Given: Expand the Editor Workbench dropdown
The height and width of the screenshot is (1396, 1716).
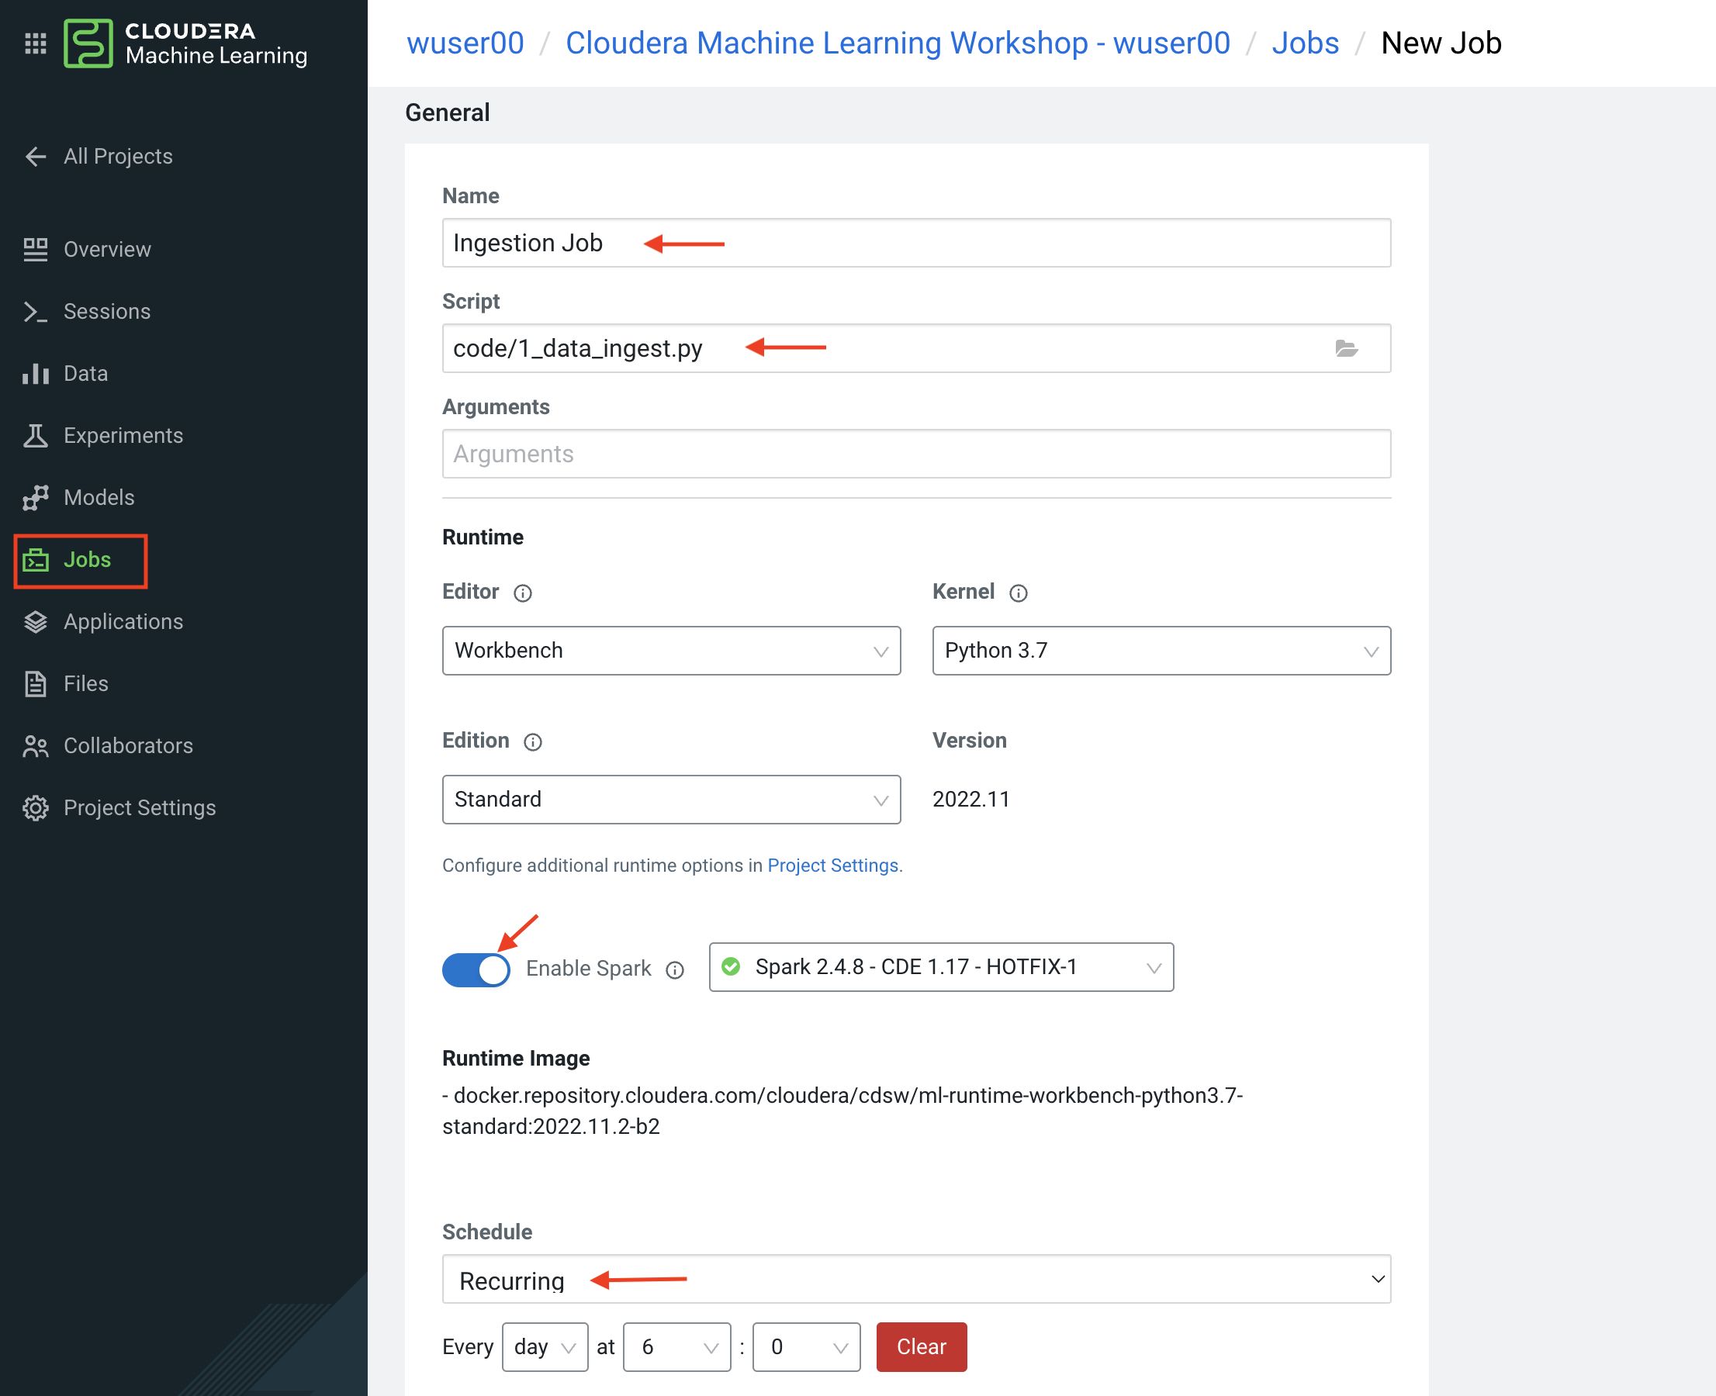Looking at the screenshot, I should click(671, 651).
